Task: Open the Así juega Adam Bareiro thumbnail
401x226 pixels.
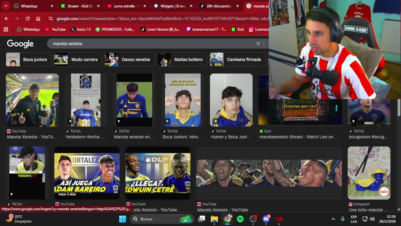Action: [x=87, y=173]
